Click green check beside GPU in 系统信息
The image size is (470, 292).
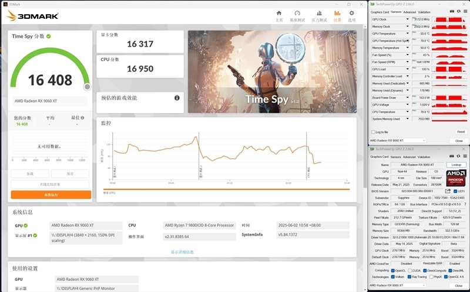[26, 226]
